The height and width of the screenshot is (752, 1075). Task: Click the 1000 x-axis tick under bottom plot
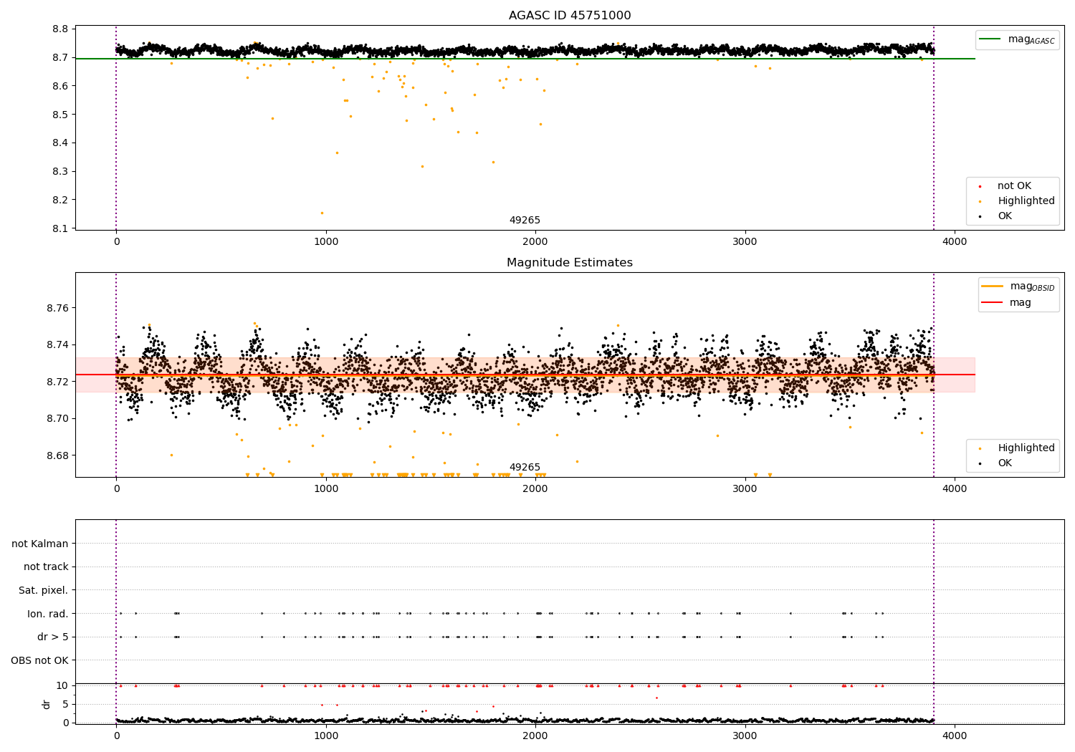point(326,736)
